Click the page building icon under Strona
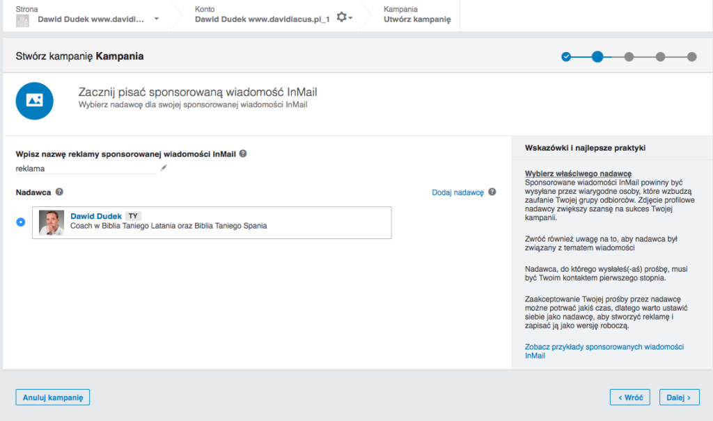The height and width of the screenshot is (421, 713). click(x=22, y=20)
